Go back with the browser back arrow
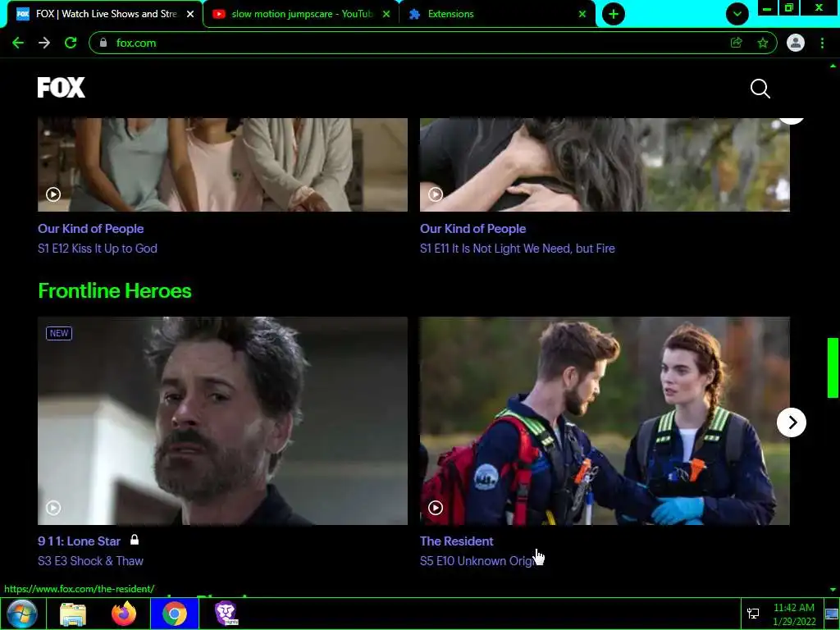The image size is (840, 630). click(18, 43)
